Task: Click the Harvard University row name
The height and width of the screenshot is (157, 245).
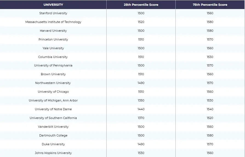Action: tap(53, 31)
